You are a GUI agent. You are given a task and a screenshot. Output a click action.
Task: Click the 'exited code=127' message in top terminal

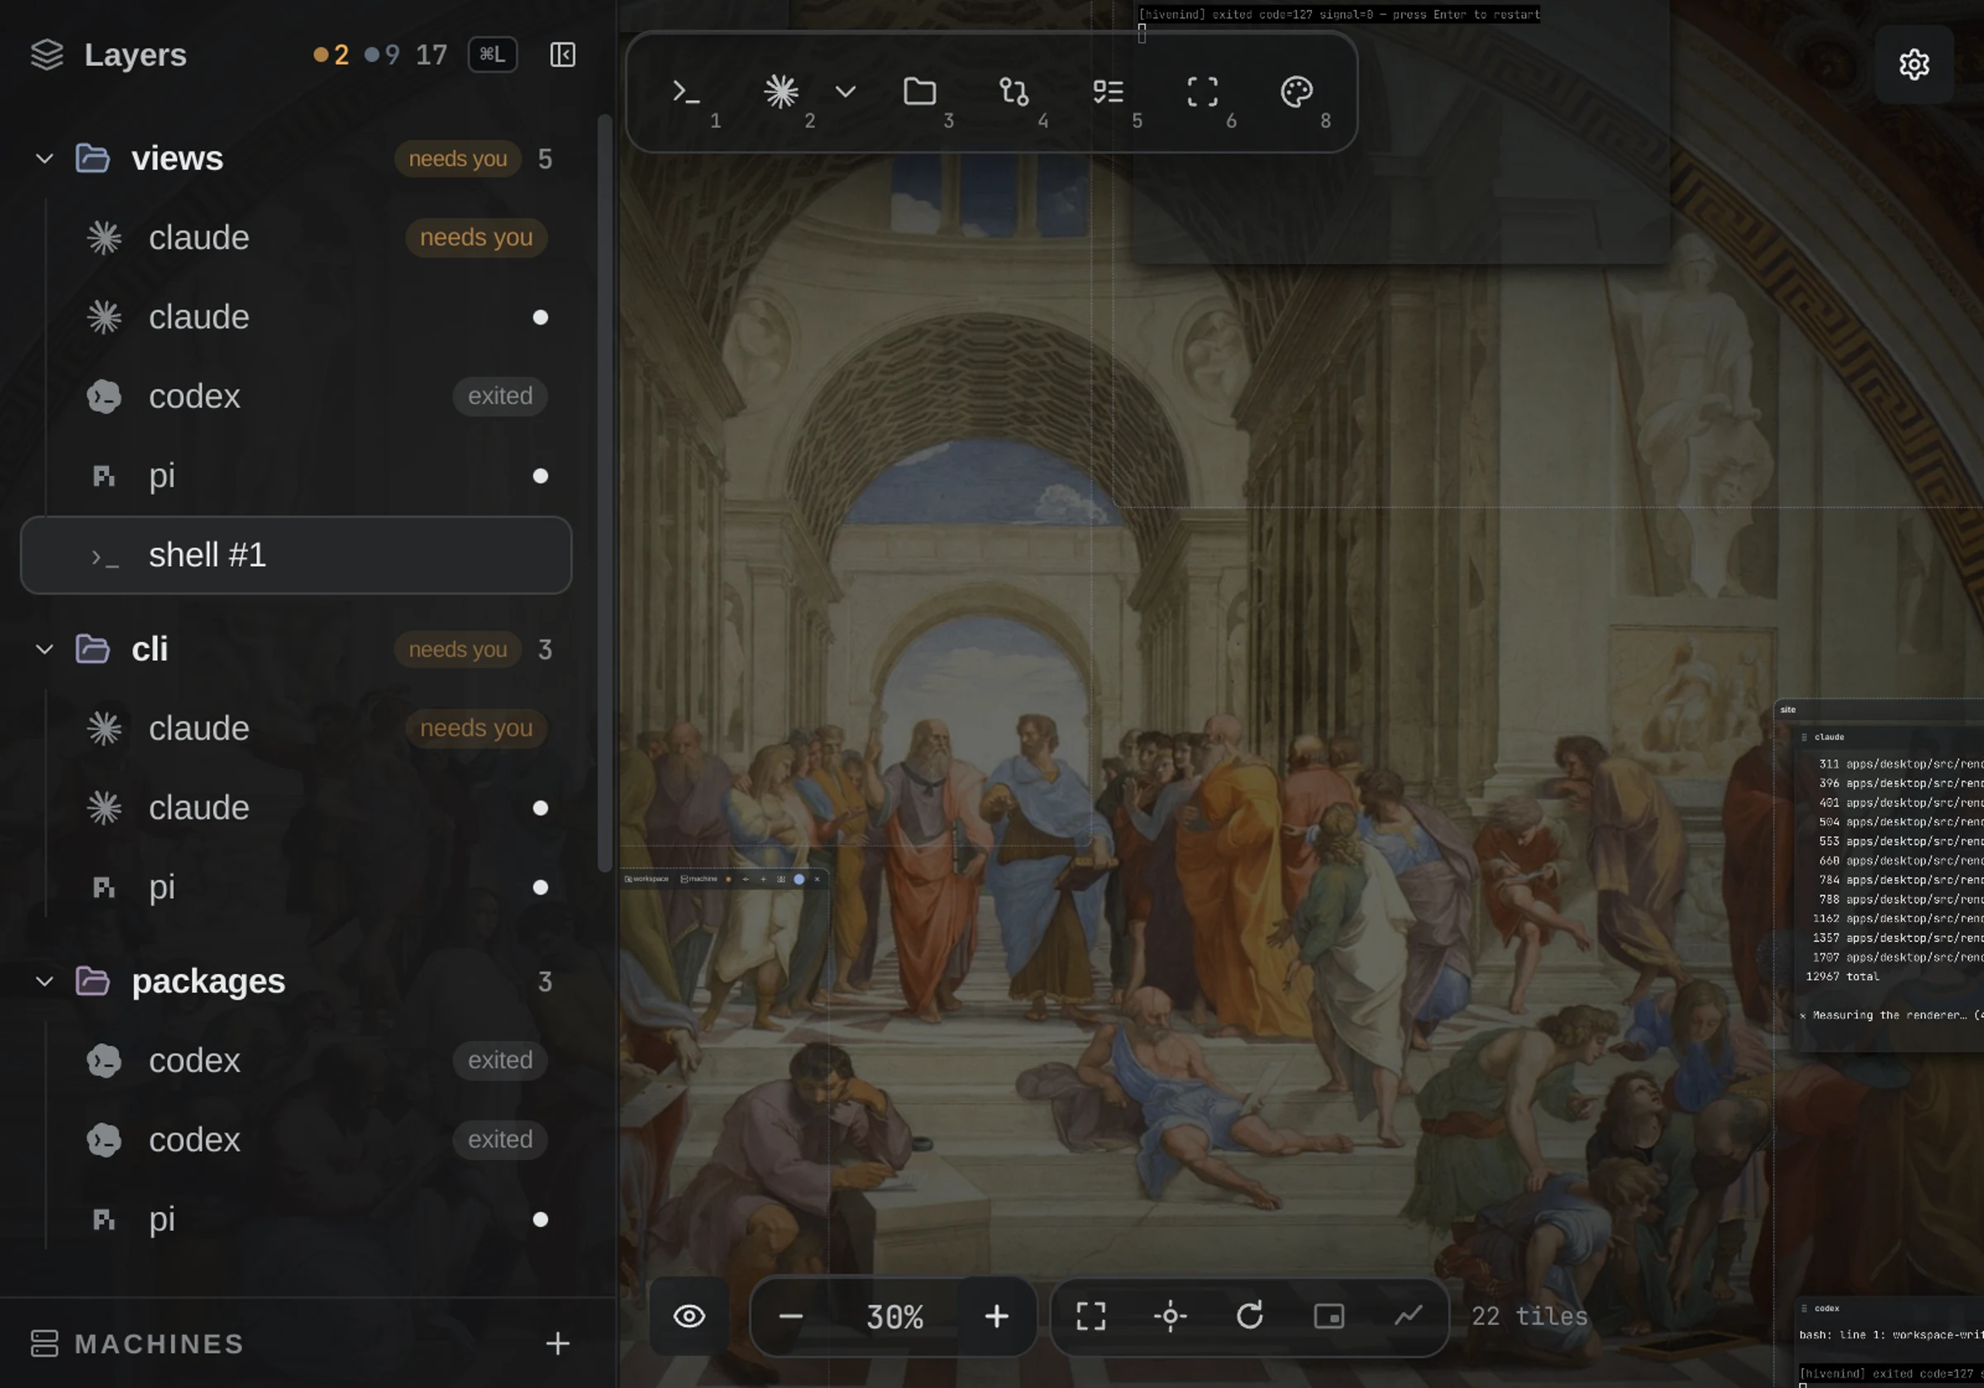click(1338, 14)
